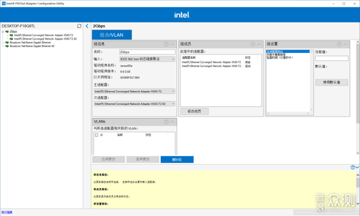Screen dimensions: 360x216
Task: Click the blue 删除组 button
Action: coord(177,159)
